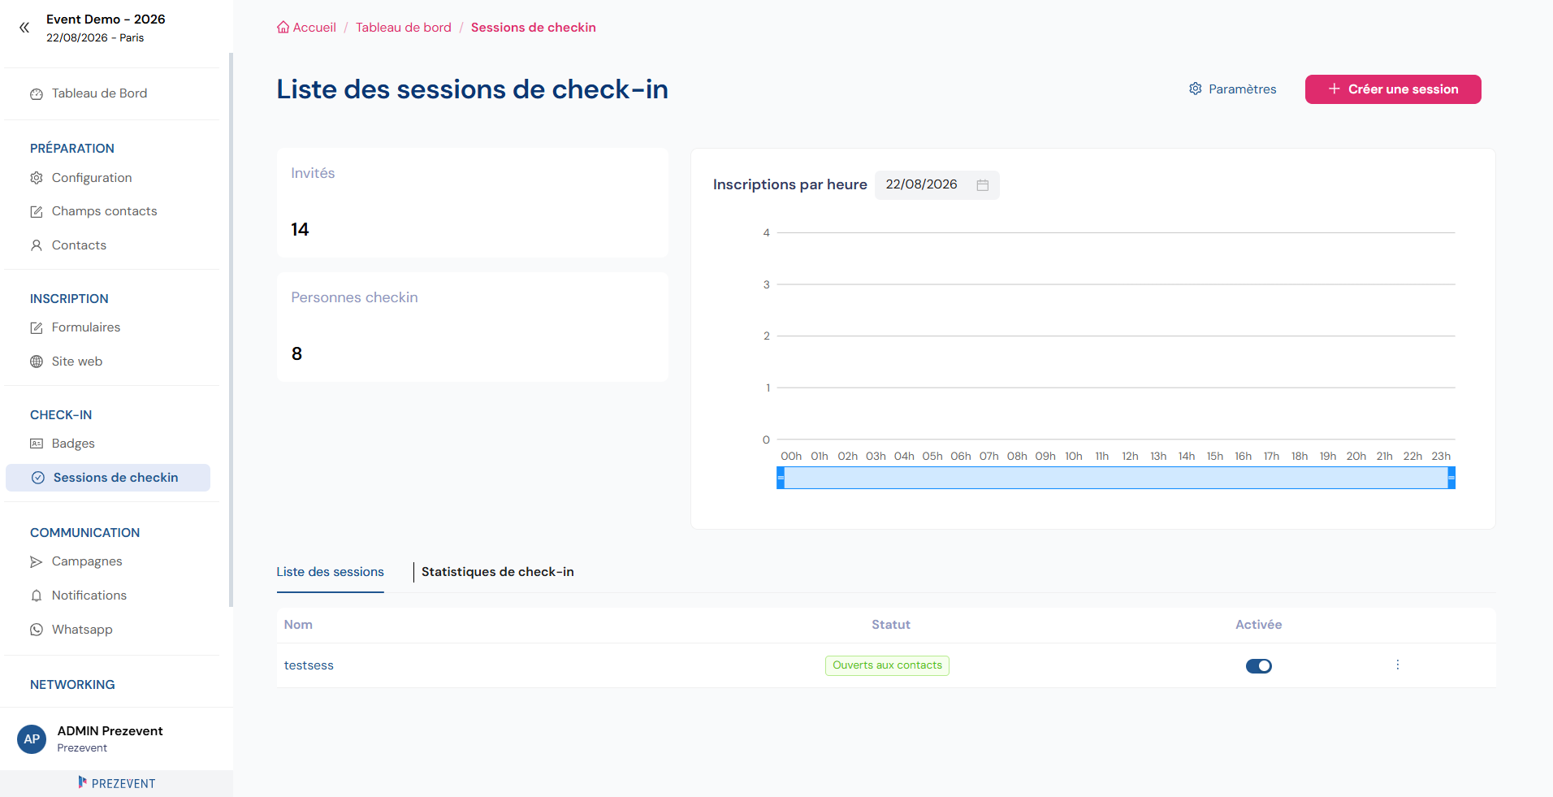Click left handle of chart range slider
Image resolution: width=1553 pixels, height=797 pixels.
tap(781, 478)
